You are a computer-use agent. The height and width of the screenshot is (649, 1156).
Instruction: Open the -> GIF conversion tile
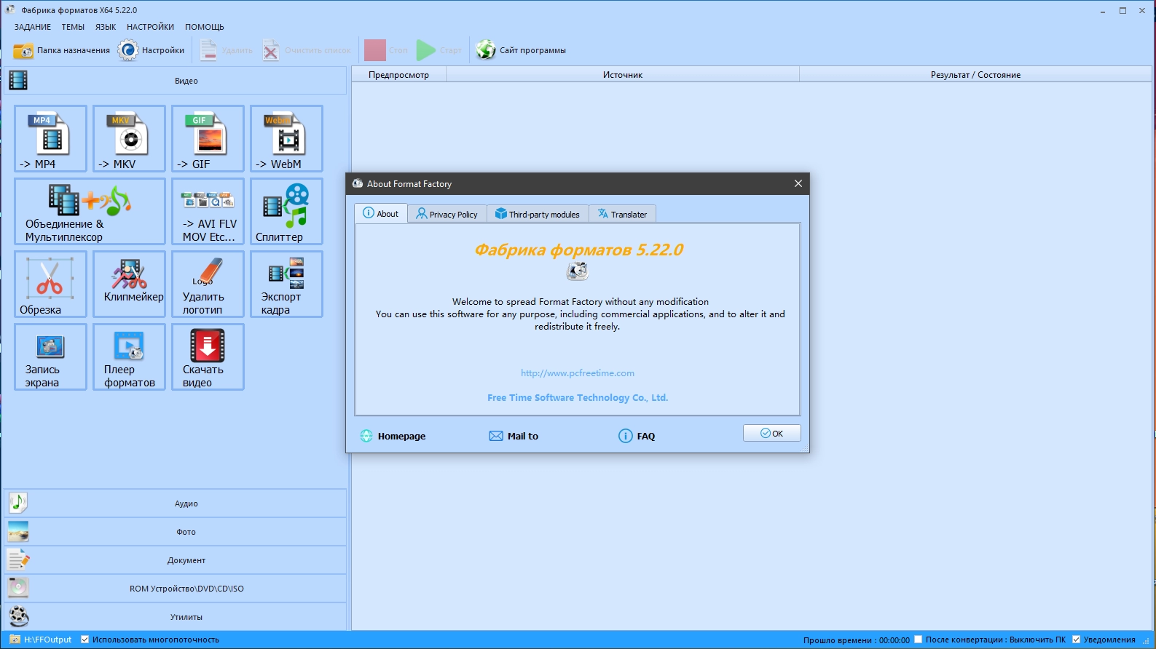point(208,138)
